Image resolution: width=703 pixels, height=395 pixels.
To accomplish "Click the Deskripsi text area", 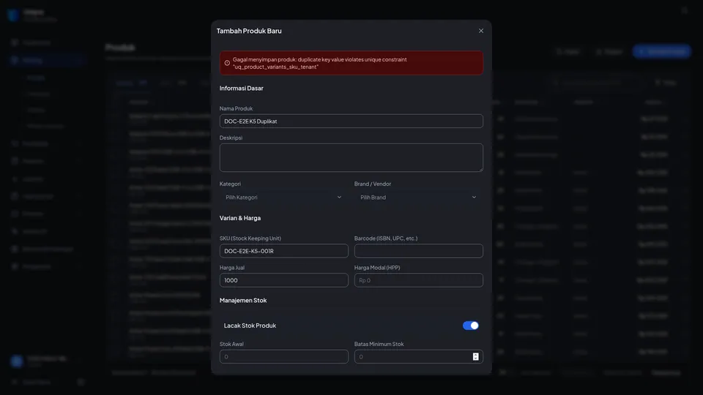I will point(351,158).
